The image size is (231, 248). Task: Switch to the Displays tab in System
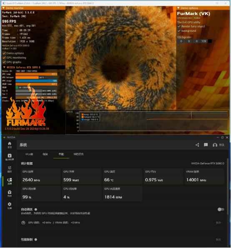[x=45, y=154]
